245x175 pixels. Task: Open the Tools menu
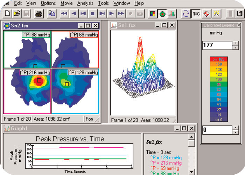103,3
